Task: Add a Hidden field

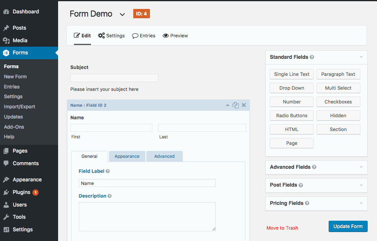Action: [338, 116]
